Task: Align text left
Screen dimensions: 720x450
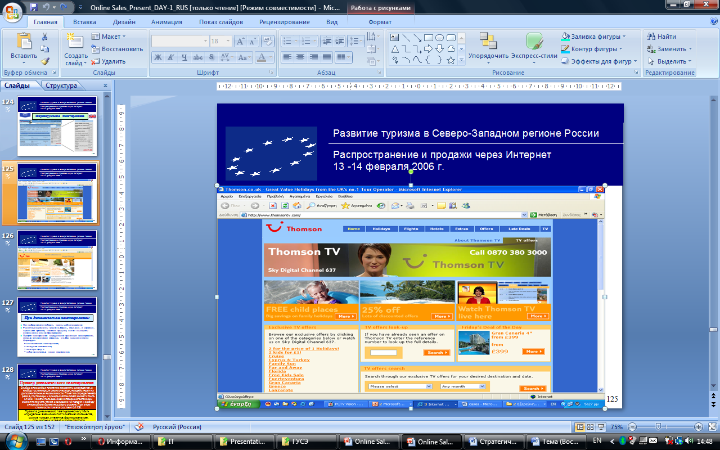Action: click(x=287, y=57)
